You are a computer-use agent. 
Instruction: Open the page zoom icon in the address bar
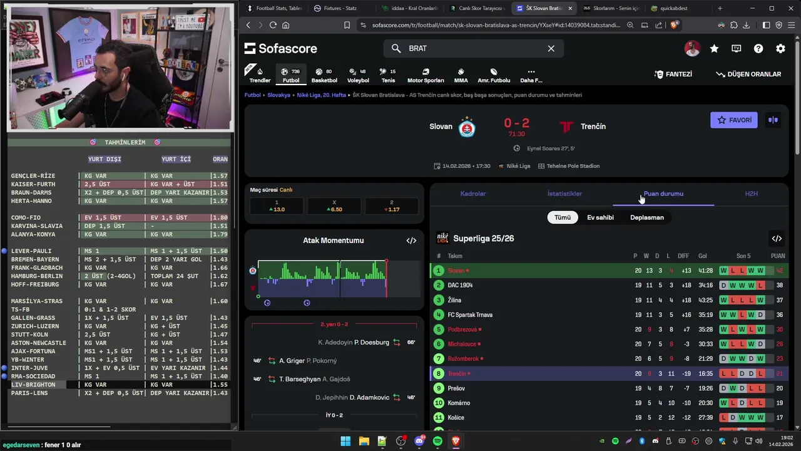[630, 25]
